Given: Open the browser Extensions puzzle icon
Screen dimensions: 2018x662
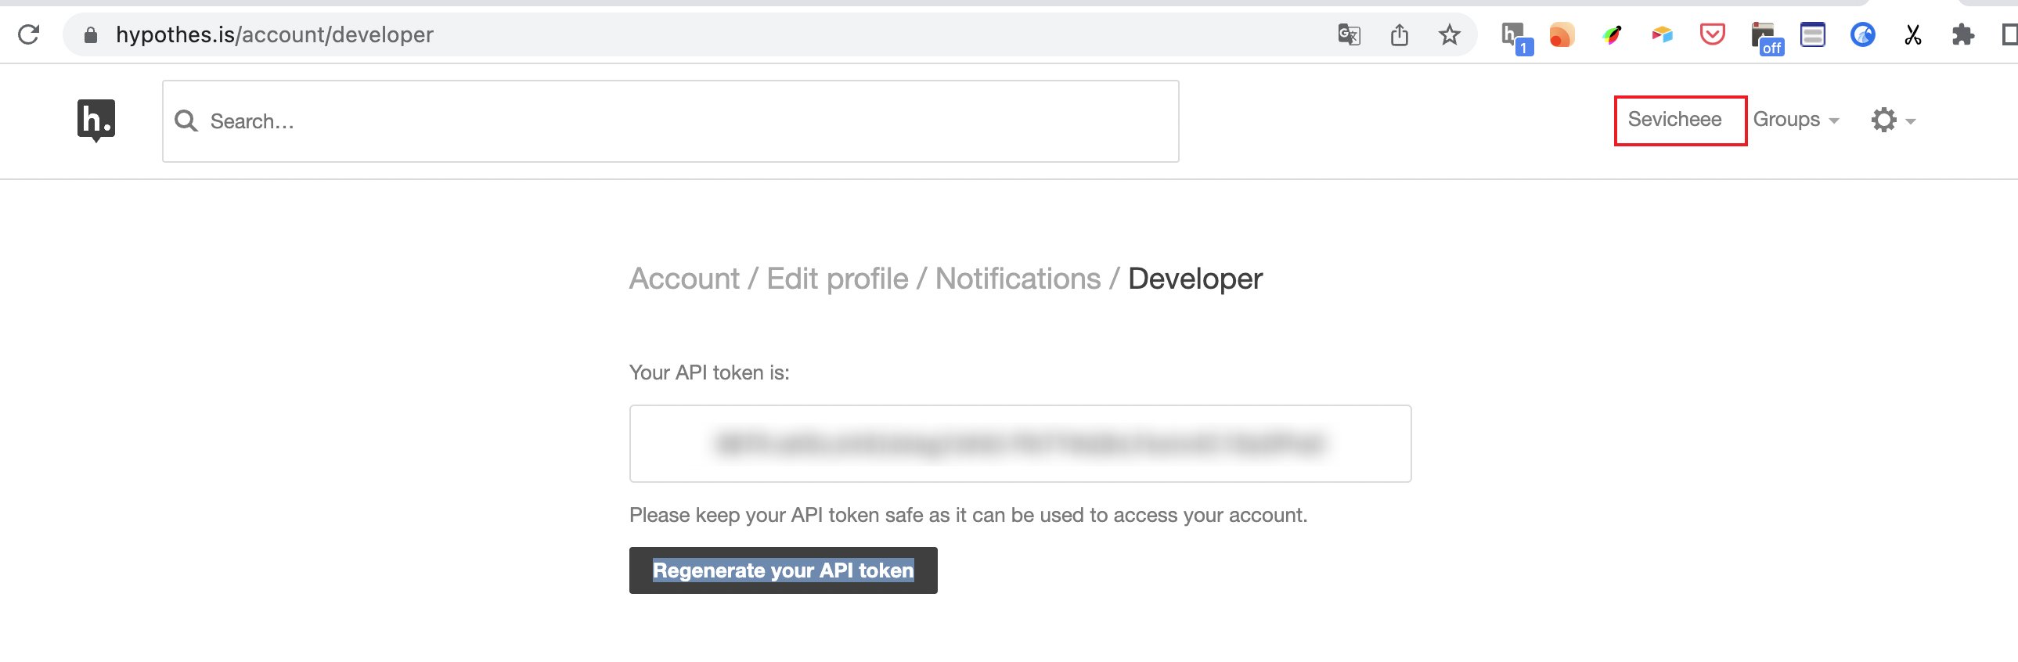Looking at the screenshot, I should pos(1962,34).
